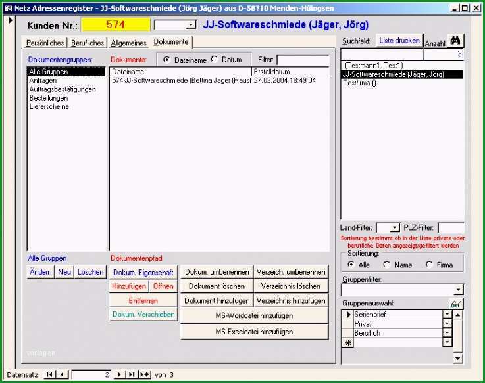Viewport: 485px width, 383px height.
Task: Create new record with asterisk navigation button
Action: click(145, 374)
